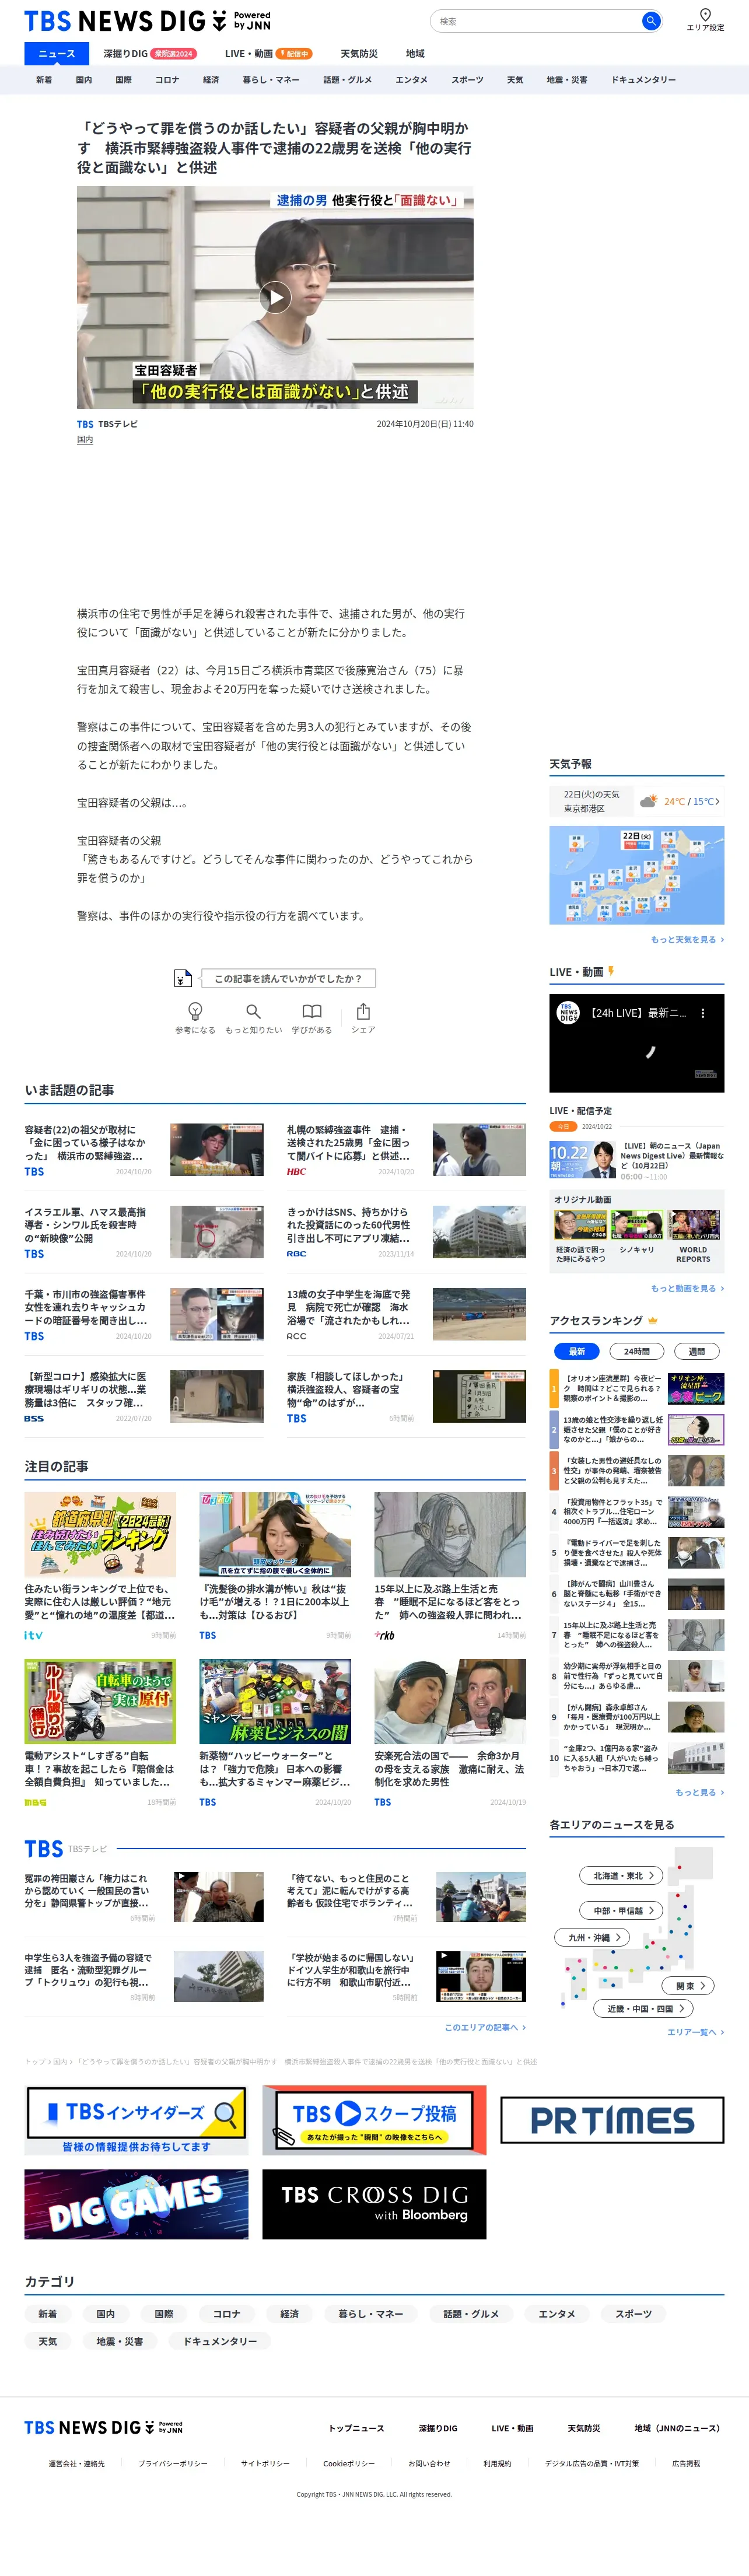Select the 週間 ranking toggle
This screenshot has height=2576, width=749.
696,1351
